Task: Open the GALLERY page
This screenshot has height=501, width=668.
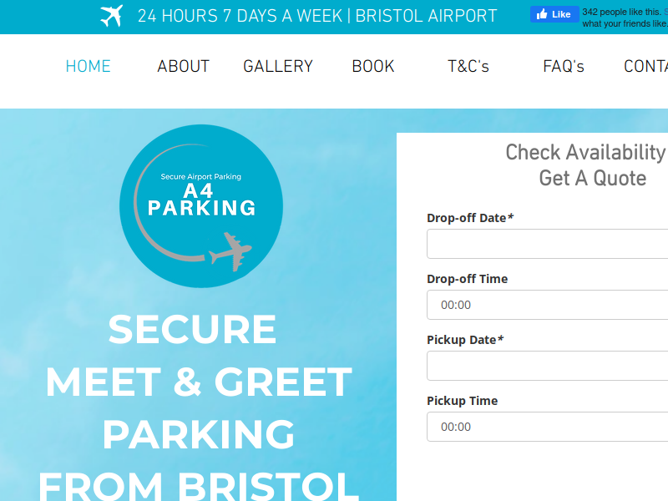Action: point(278,67)
